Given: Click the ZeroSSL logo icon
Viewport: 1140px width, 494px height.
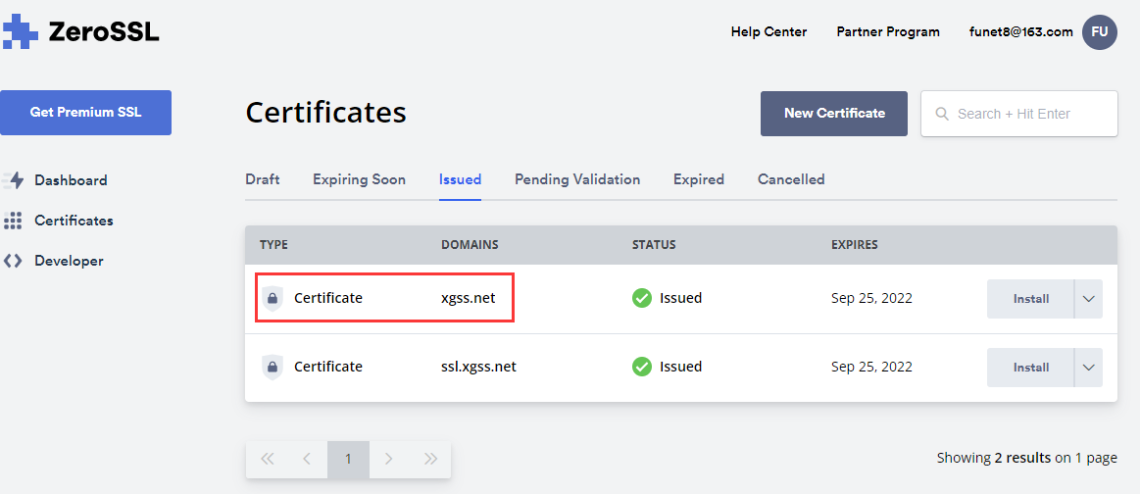Looking at the screenshot, I should coord(20,32).
